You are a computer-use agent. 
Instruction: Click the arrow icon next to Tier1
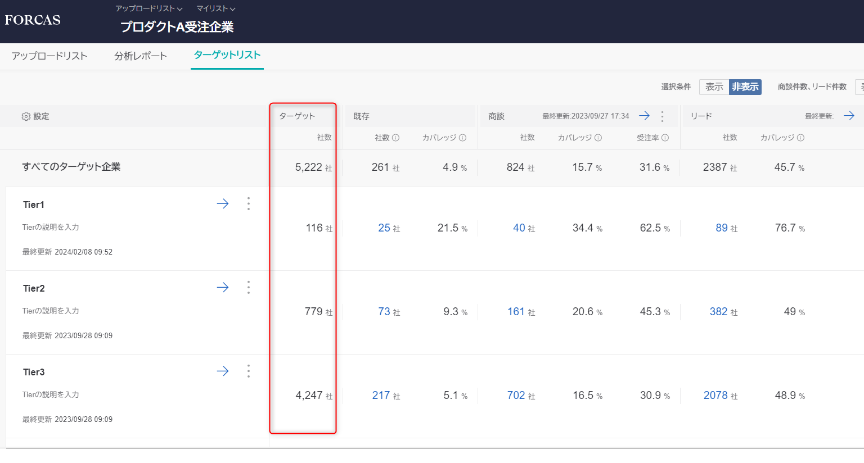[223, 204]
